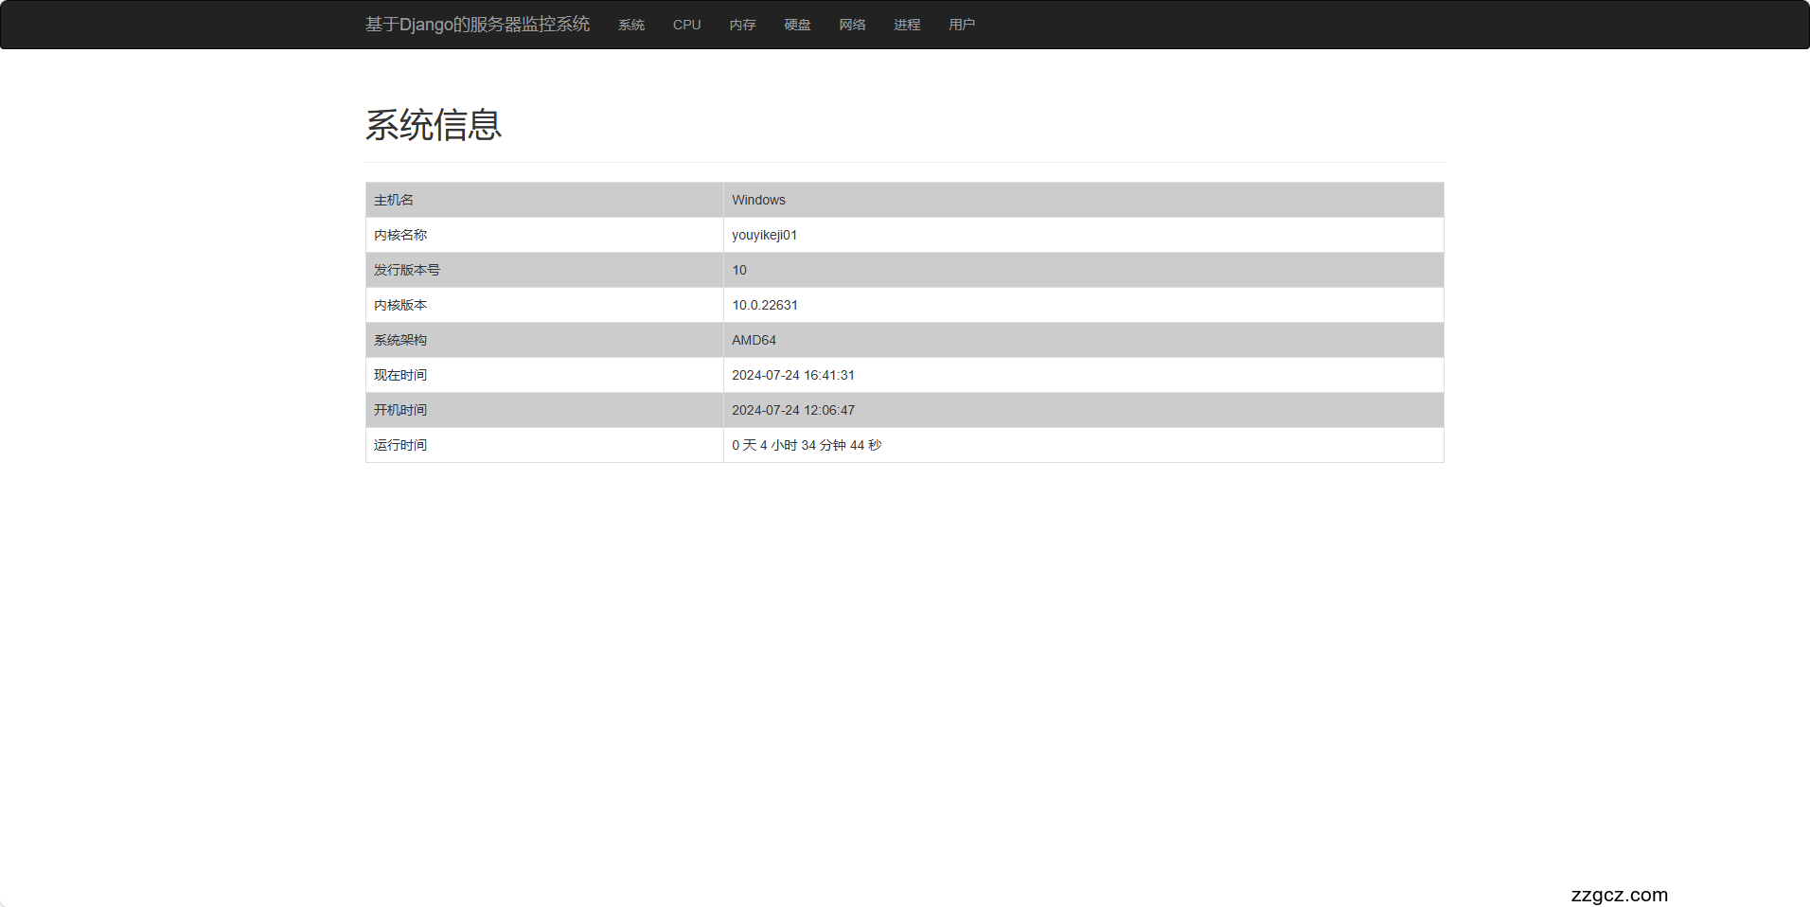Click the 主机名 row label
The width and height of the screenshot is (1810, 907).
tap(394, 200)
